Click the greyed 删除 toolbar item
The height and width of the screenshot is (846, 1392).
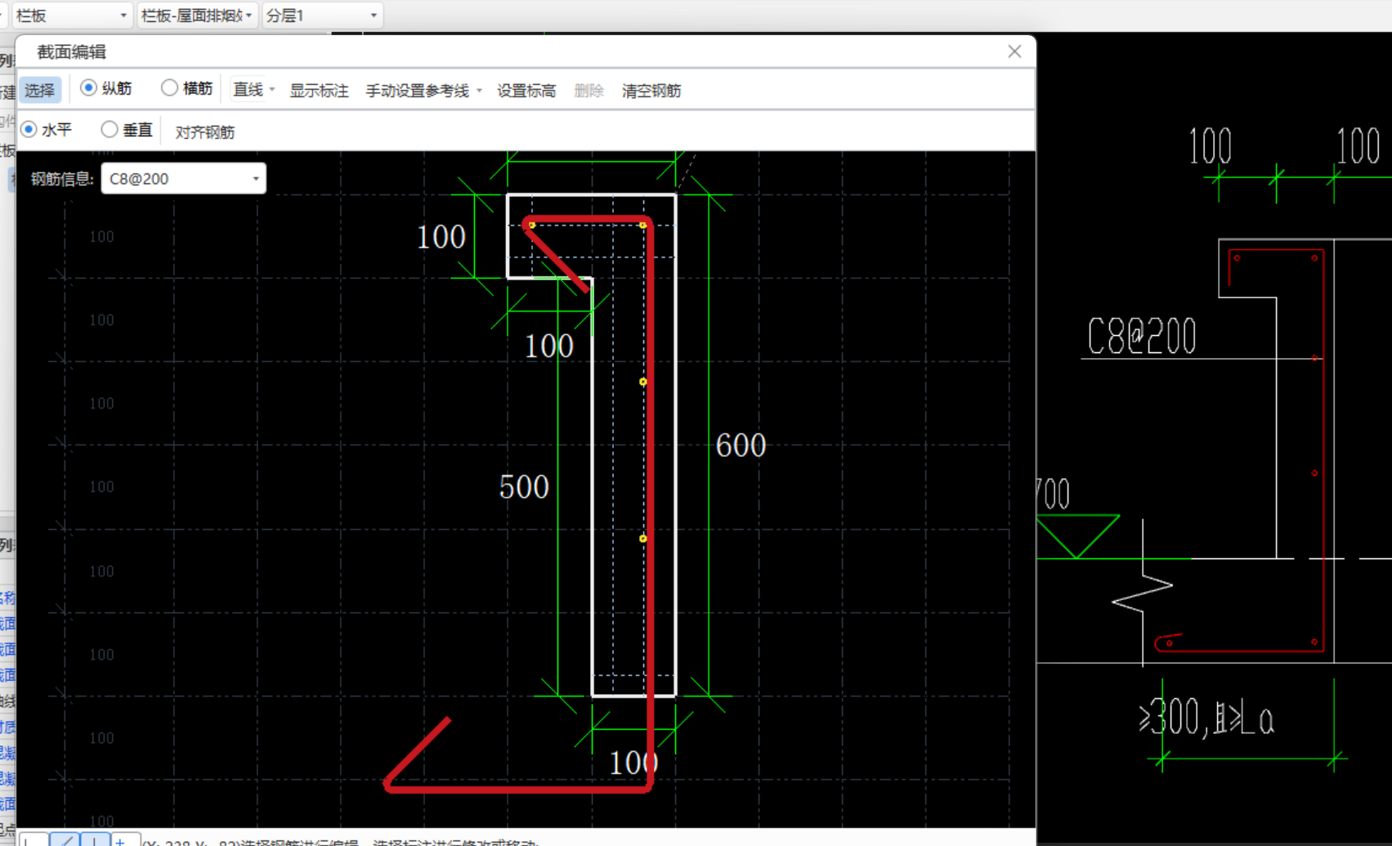[589, 91]
